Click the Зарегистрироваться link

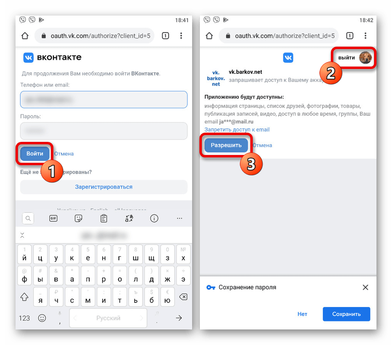click(x=104, y=187)
